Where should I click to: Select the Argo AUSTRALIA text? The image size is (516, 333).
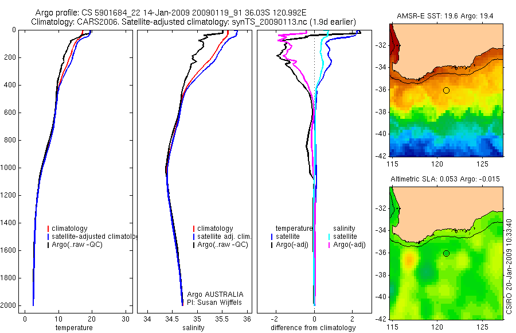(x=215, y=295)
